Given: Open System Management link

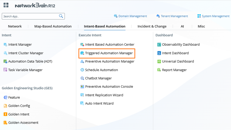Looking at the screenshot, I should 215,16.
